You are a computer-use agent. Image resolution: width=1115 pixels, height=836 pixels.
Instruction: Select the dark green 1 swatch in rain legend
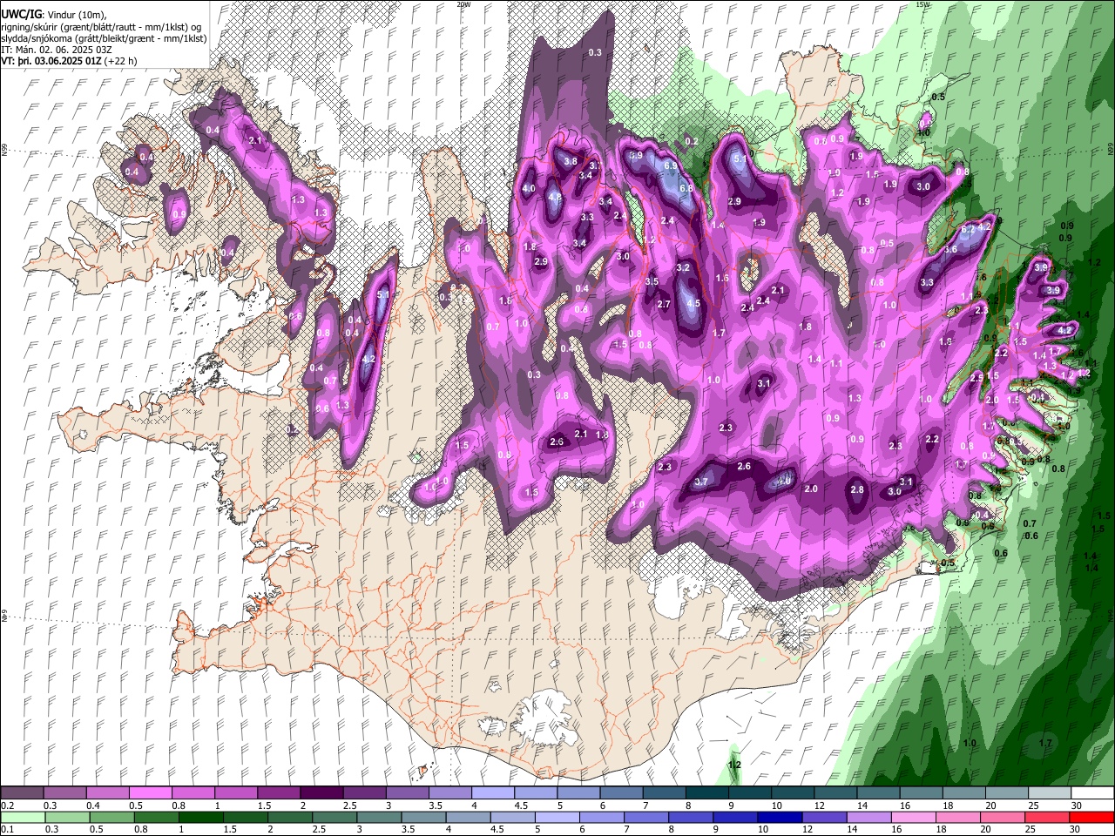tap(201, 817)
